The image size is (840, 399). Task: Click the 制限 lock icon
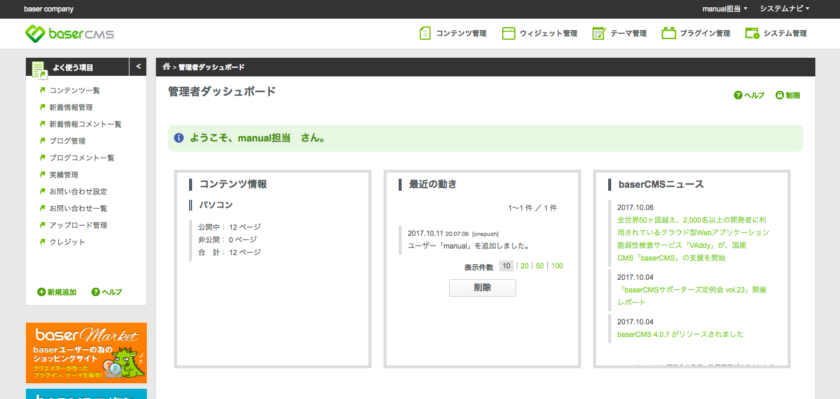[x=779, y=95]
